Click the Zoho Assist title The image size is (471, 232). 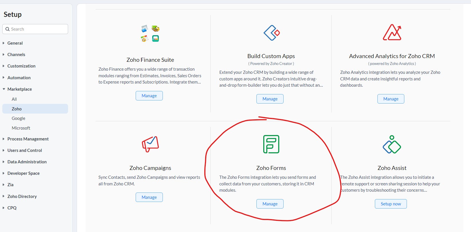point(392,168)
